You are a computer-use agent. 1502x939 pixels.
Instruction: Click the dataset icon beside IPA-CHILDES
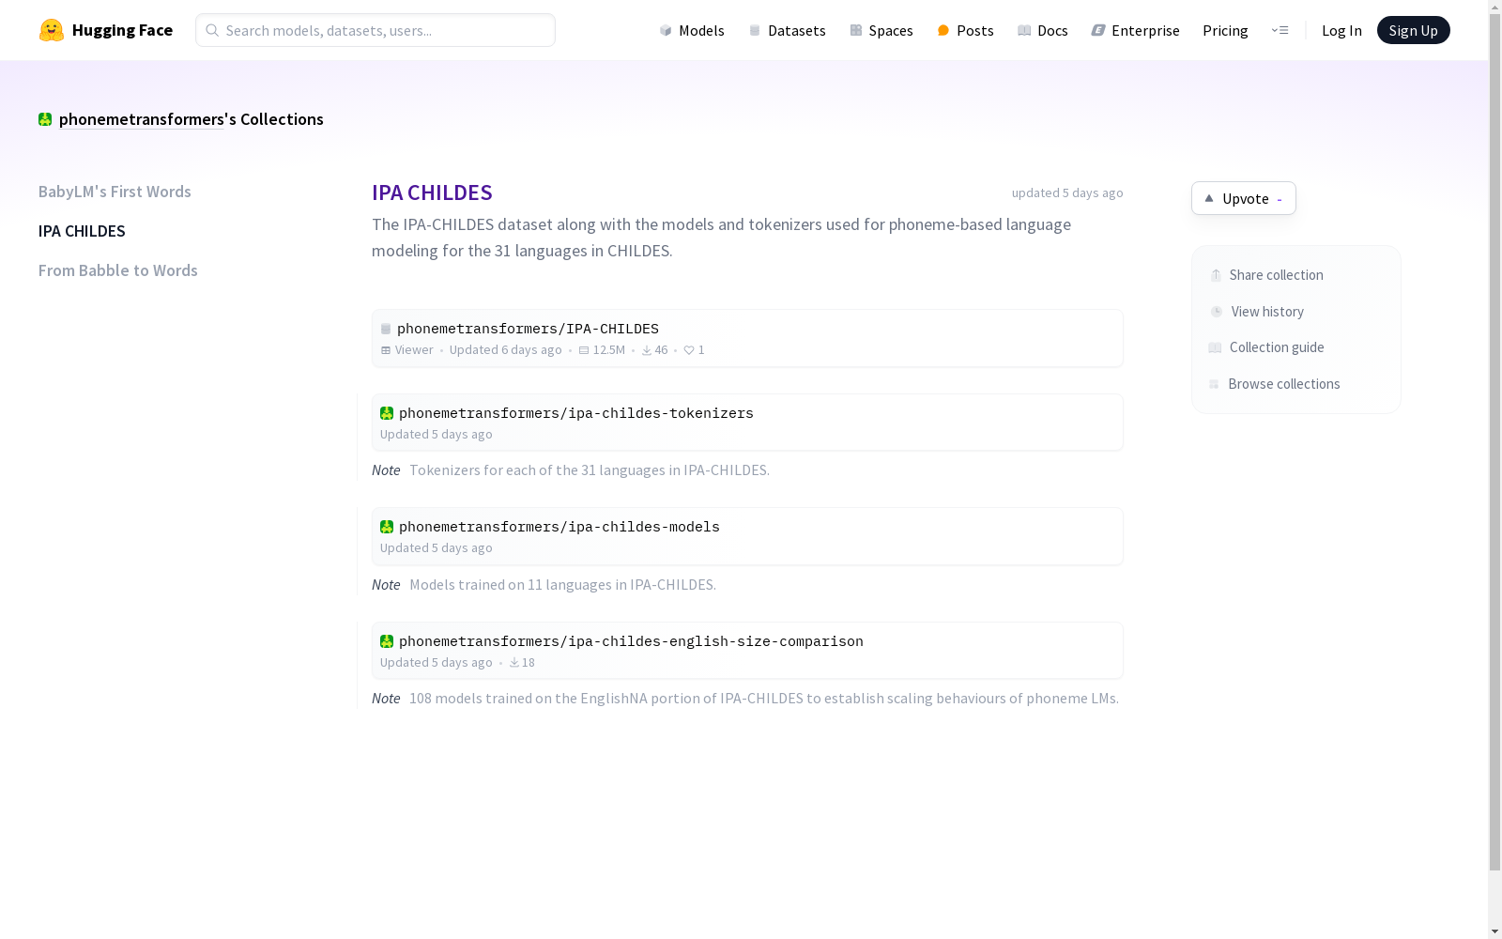tap(386, 329)
